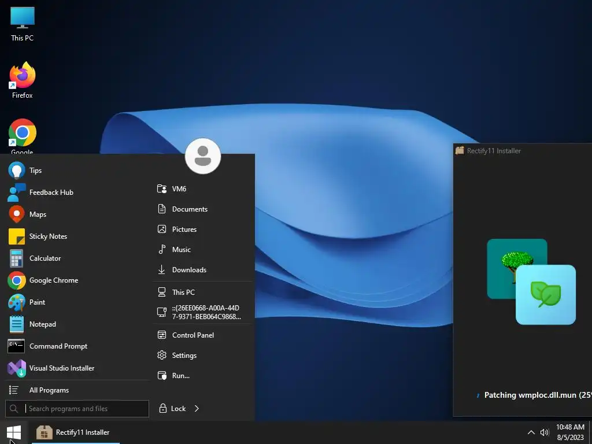Show hidden tray icons chevron

(531, 432)
